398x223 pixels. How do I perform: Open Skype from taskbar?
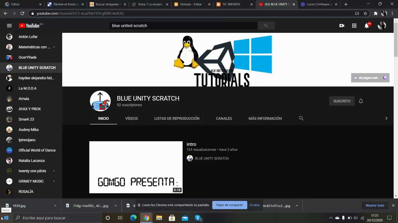(198, 218)
